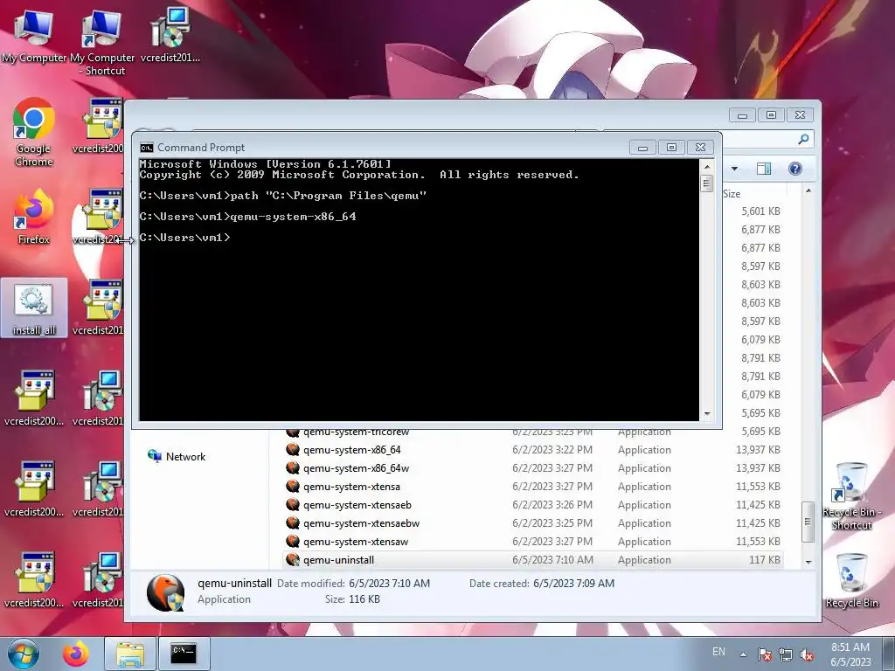Select vcredist200 icon beside Google Chrome
Screen dimensions: 895x671
coord(98,126)
